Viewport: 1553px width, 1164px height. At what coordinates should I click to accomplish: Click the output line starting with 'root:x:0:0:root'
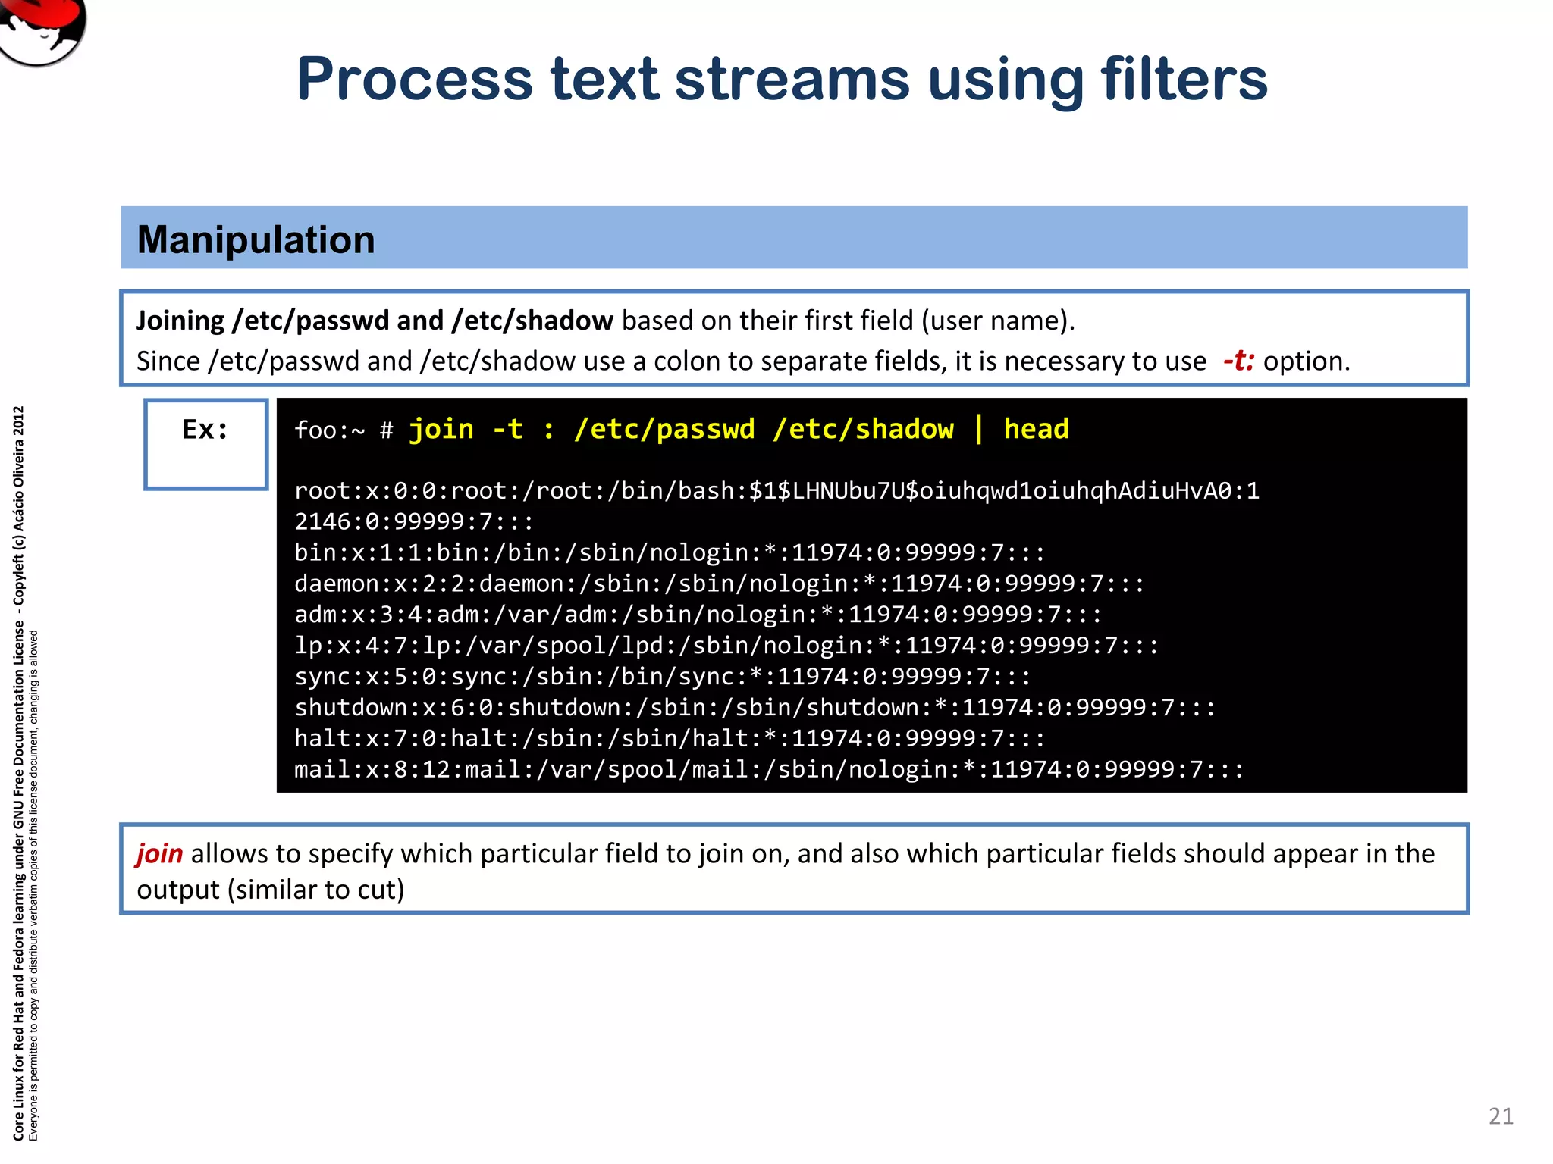pos(776,491)
